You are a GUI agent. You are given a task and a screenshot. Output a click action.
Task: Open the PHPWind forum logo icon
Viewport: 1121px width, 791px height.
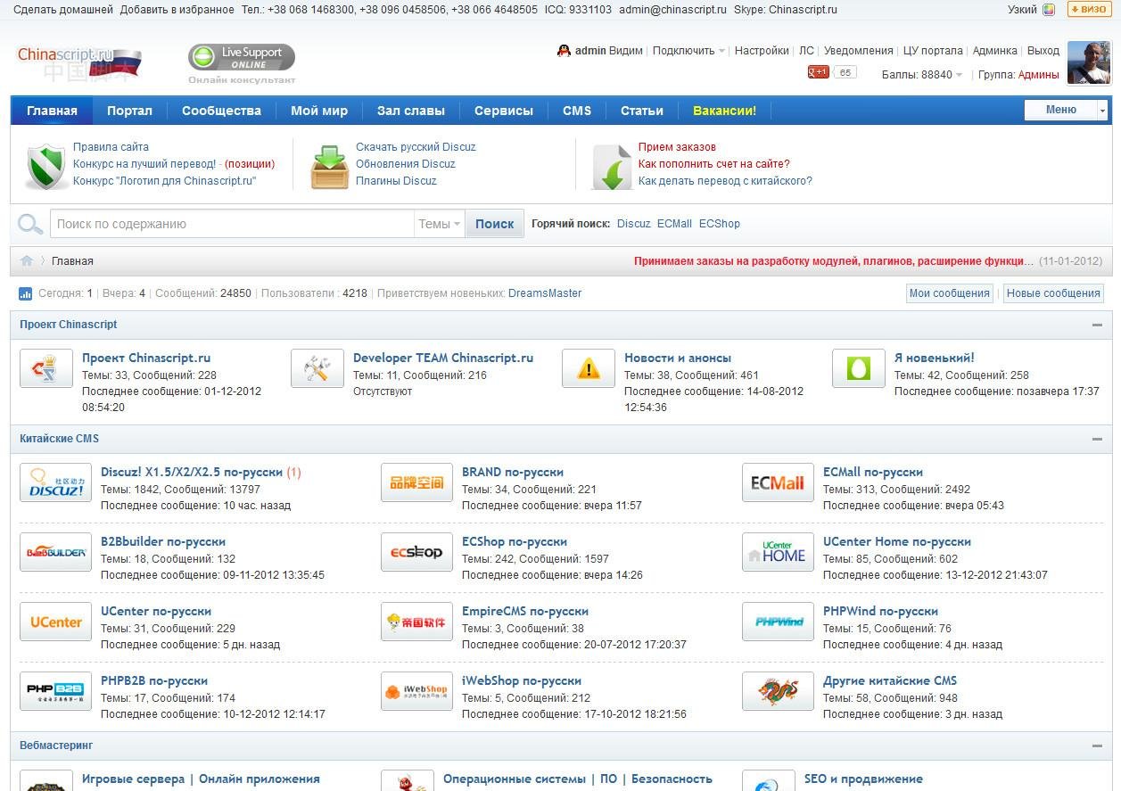(x=777, y=622)
